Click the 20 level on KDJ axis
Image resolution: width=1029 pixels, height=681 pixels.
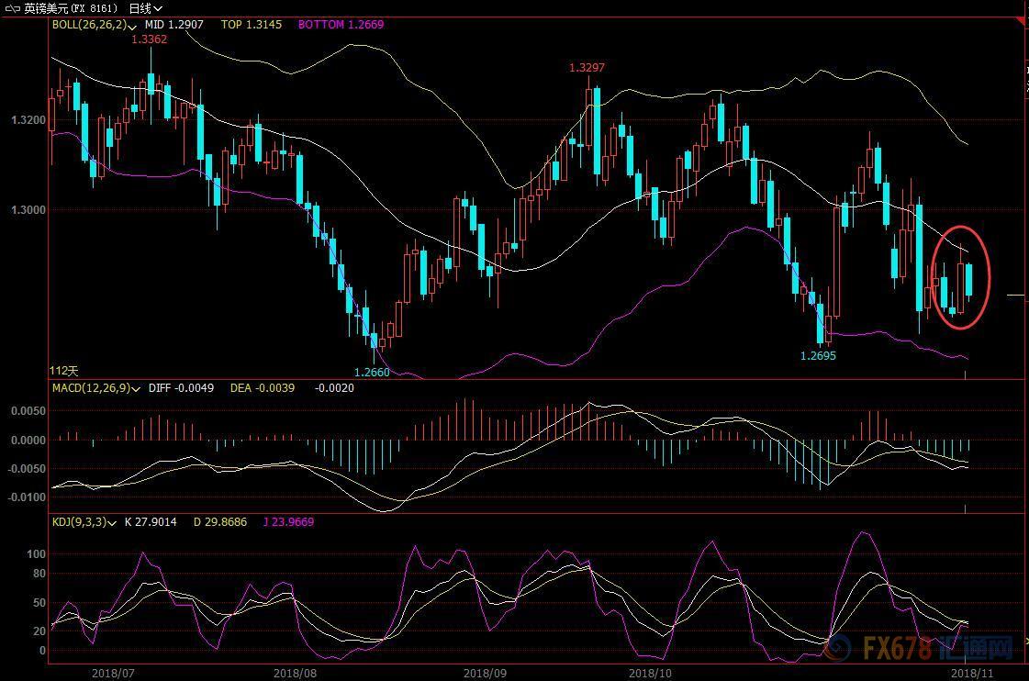point(39,631)
